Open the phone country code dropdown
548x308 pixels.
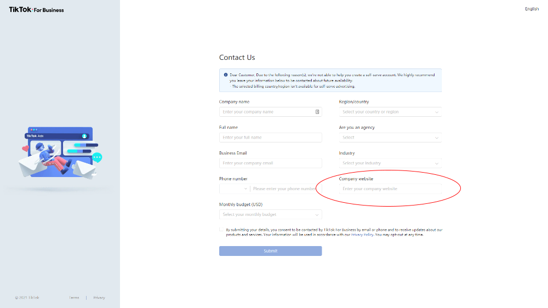click(235, 189)
